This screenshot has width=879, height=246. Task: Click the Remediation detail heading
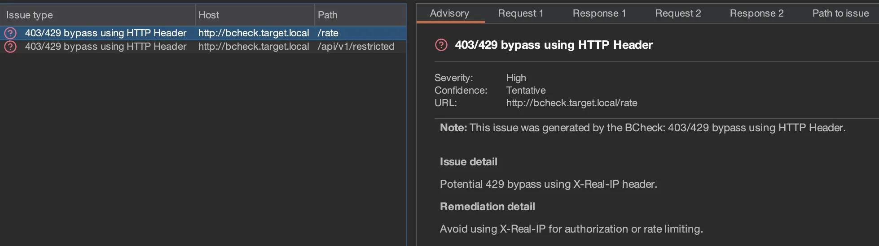[x=487, y=207]
